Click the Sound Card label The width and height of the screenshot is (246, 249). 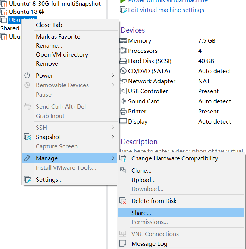point(144,101)
